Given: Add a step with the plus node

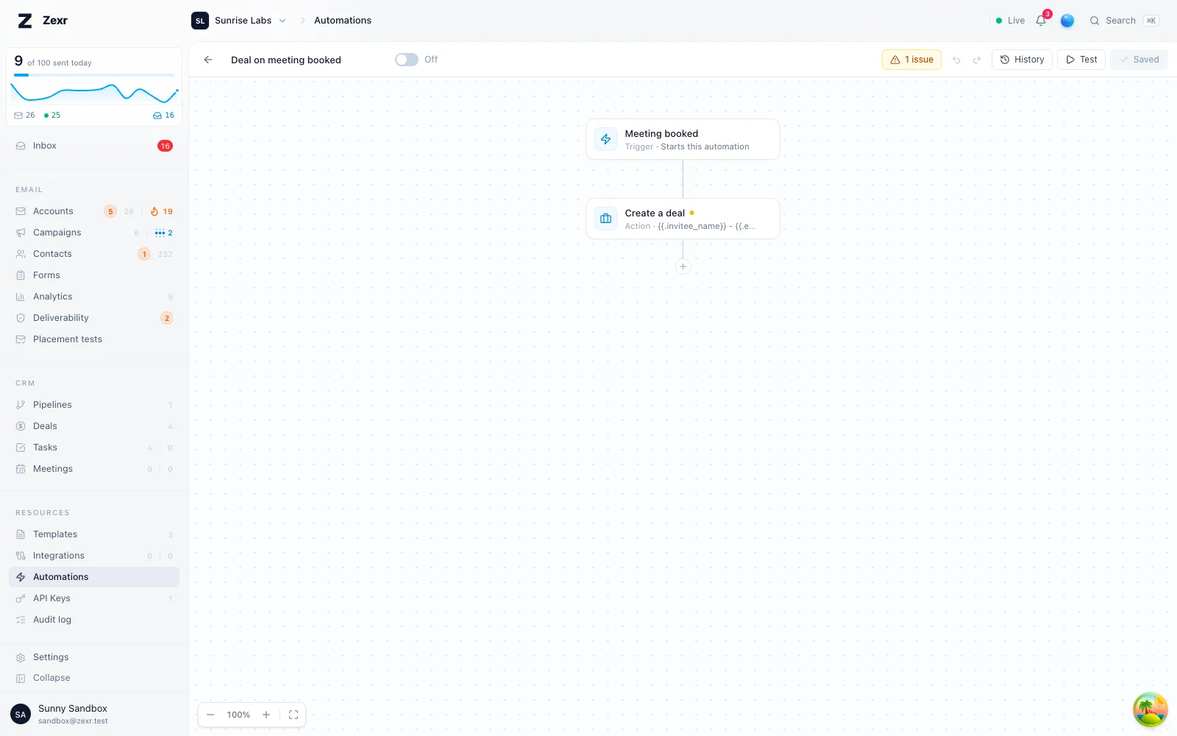Looking at the screenshot, I should coord(683,266).
